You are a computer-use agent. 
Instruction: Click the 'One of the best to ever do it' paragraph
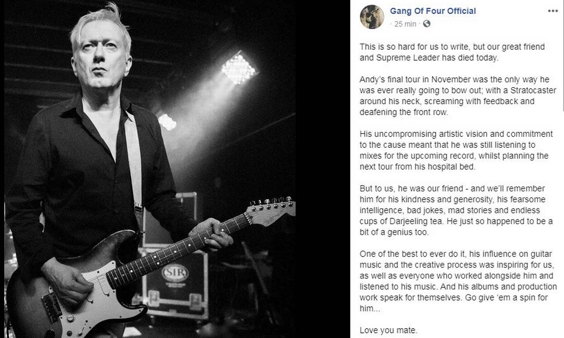[x=458, y=281]
